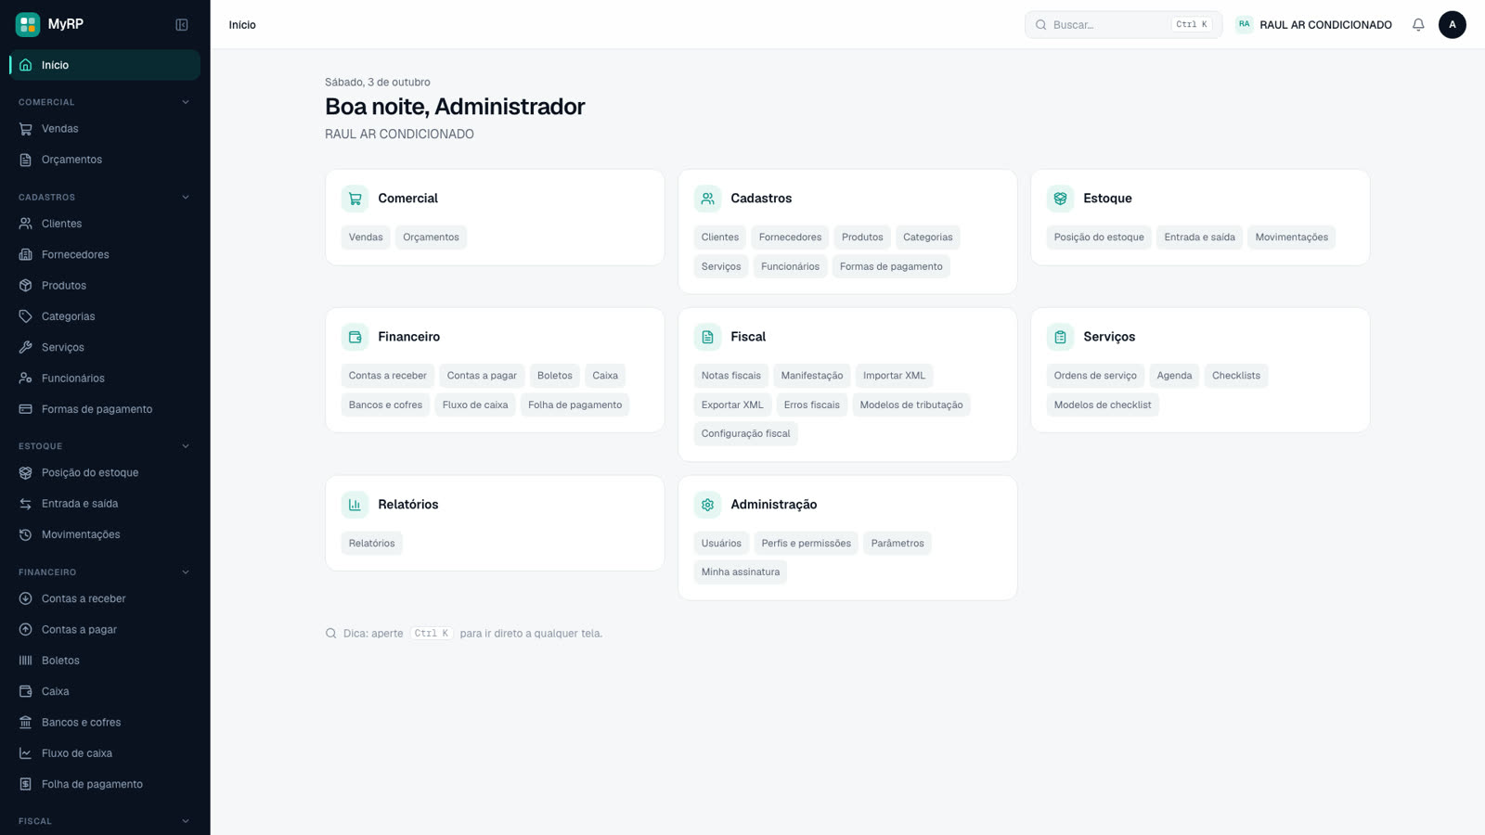Image resolution: width=1485 pixels, height=835 pixels.
Task: Open Parâmetros chip in Administração card
Action: pos(897,544)
